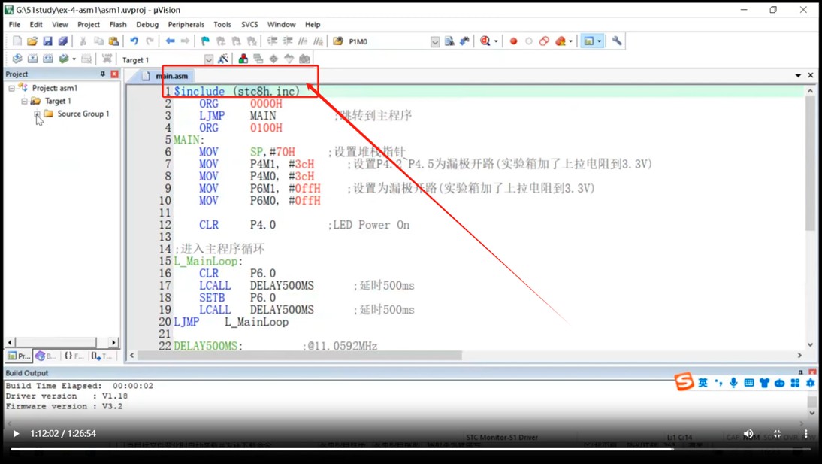Click the editor horizontal scrollbar thumb
The width and height of the screenshot is (822, 464).
coord(299,356)
